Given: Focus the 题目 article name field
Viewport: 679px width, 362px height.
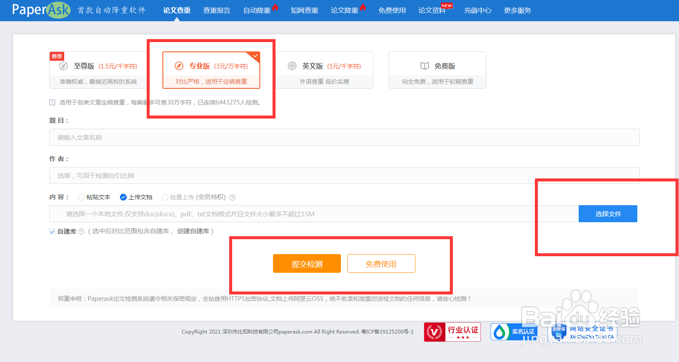Looking at the screenshot, I should point(344,137).
